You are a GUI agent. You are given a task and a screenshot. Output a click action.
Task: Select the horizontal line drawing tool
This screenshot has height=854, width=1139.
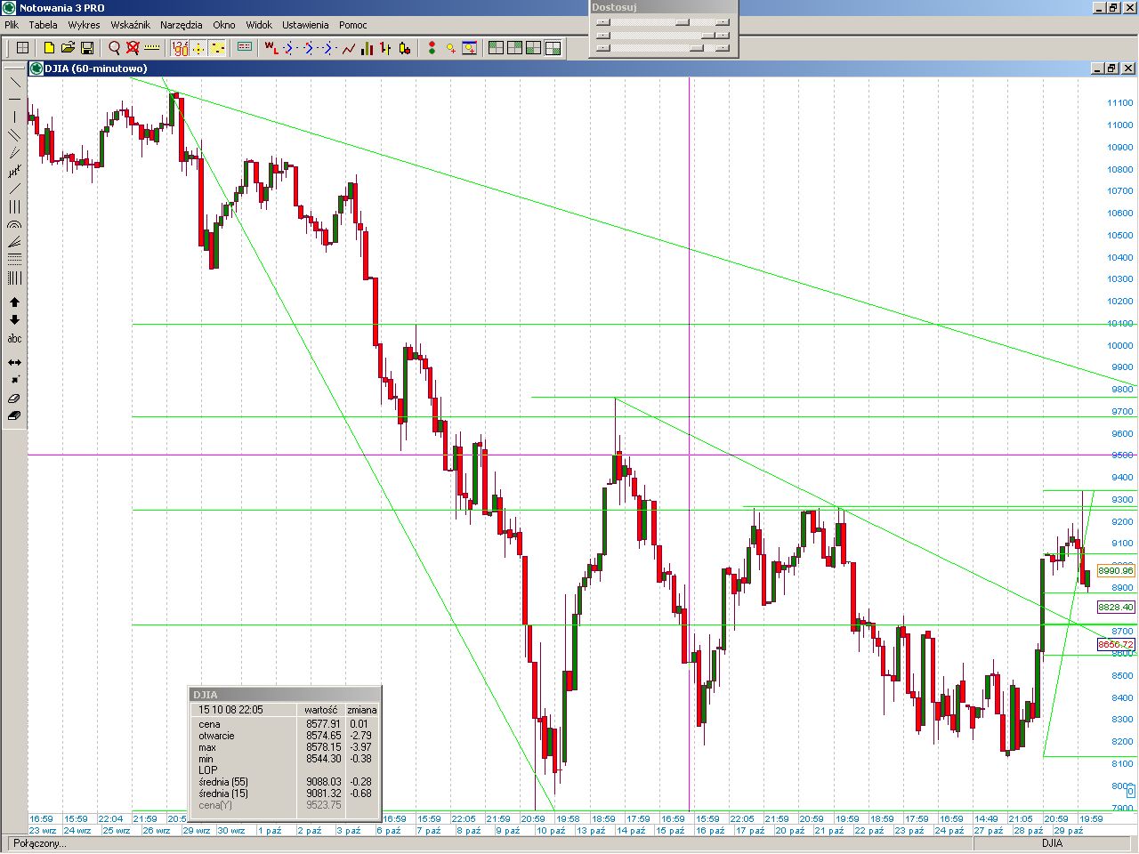pos(14,99)
